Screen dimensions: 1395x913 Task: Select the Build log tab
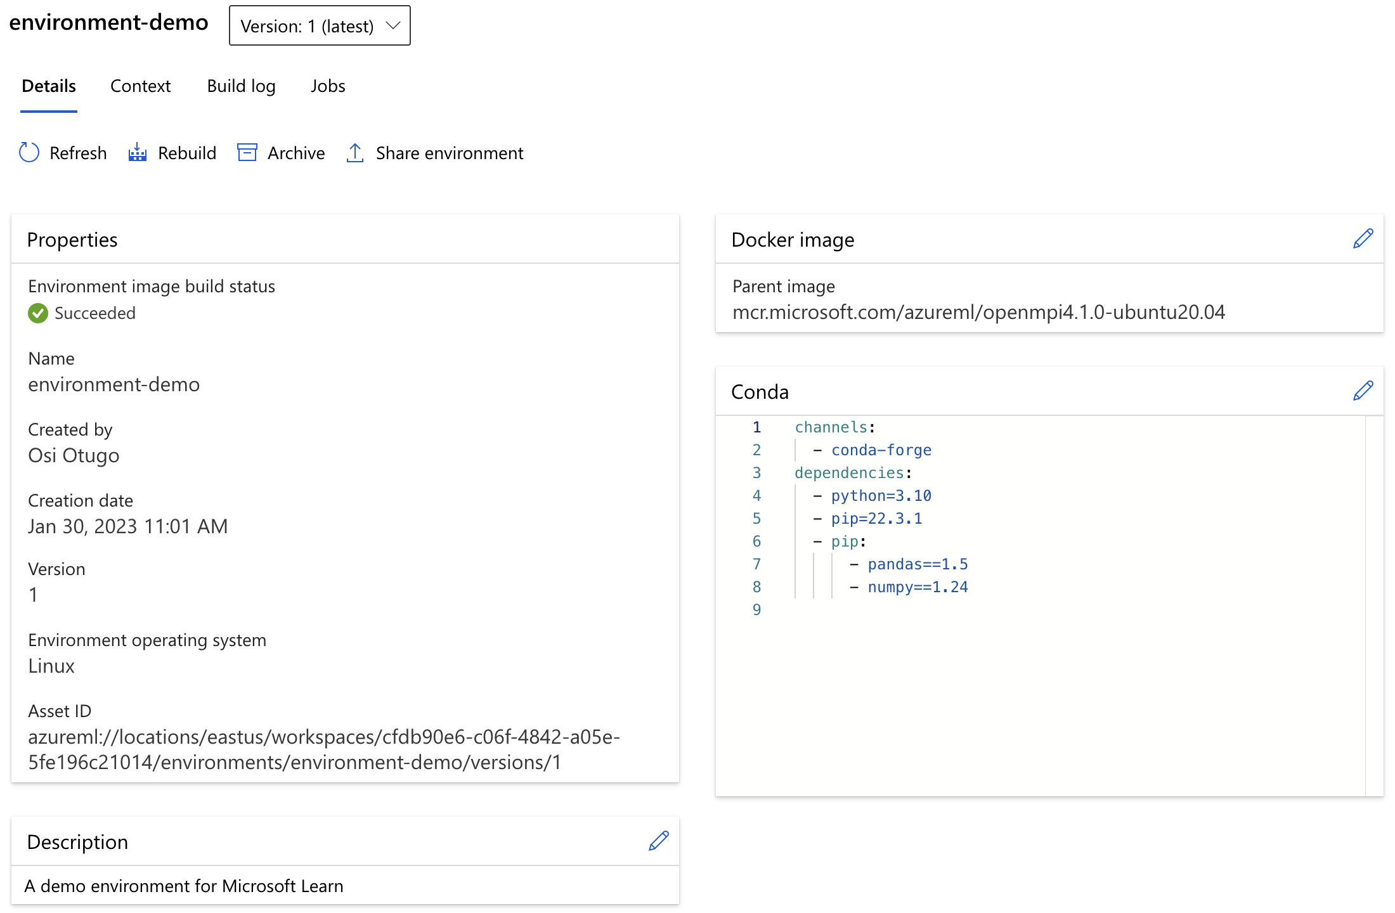click(x=242, y=84)
